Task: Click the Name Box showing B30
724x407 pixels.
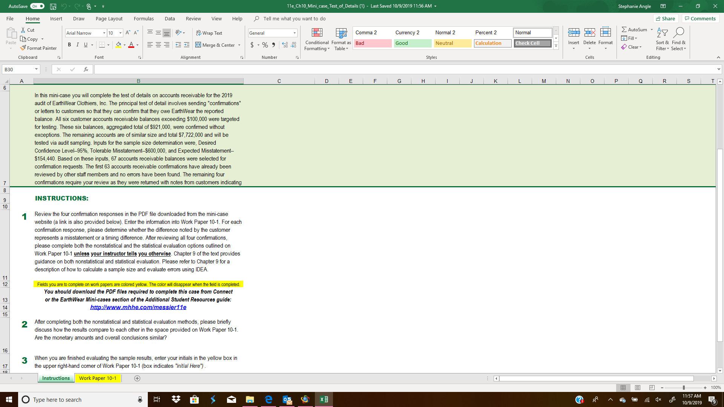Action: click(18, 69)
